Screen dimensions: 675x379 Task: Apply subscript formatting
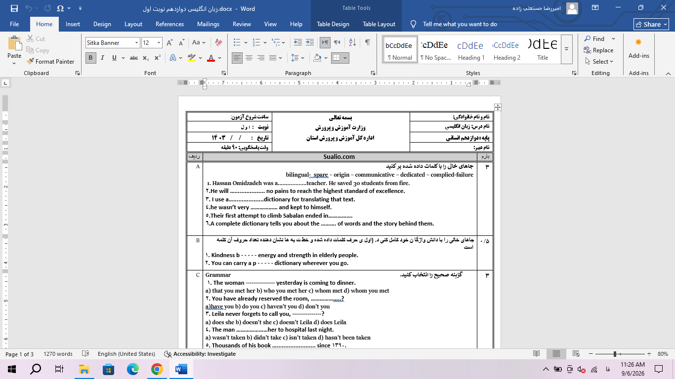tap(146, 58)
